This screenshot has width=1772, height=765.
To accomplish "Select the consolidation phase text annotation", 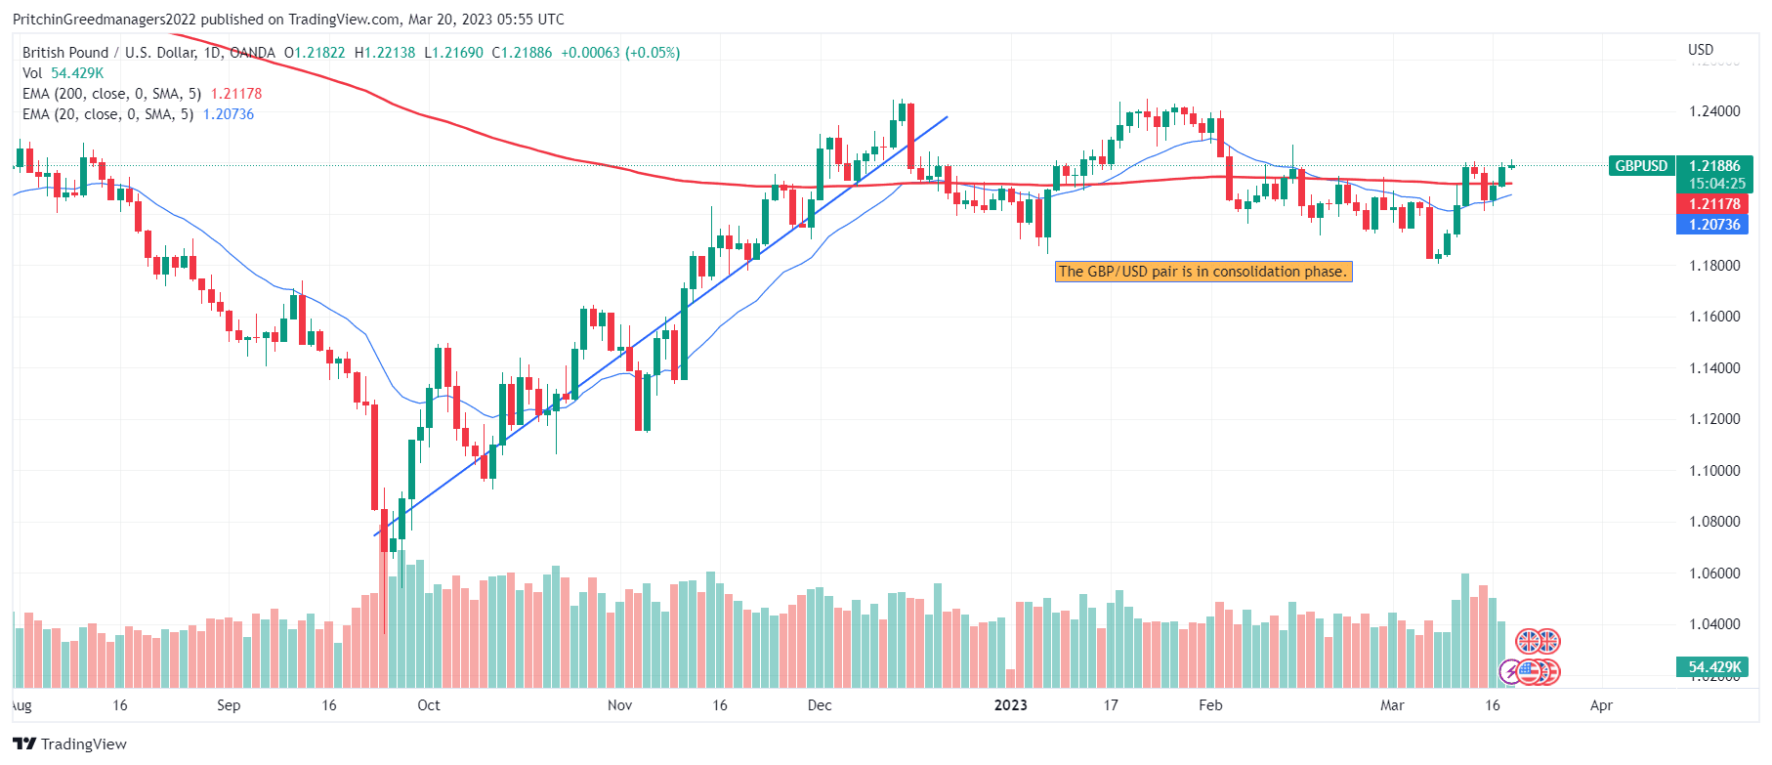I will click(x=1203, y=272).
